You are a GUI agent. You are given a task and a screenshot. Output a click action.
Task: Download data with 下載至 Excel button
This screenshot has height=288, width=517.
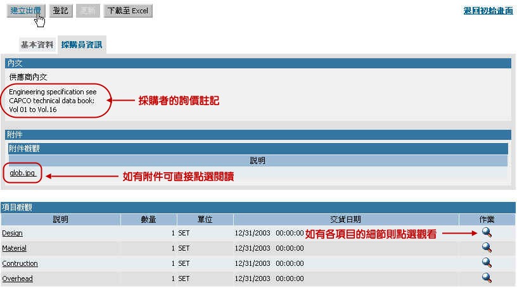[128, 11]
